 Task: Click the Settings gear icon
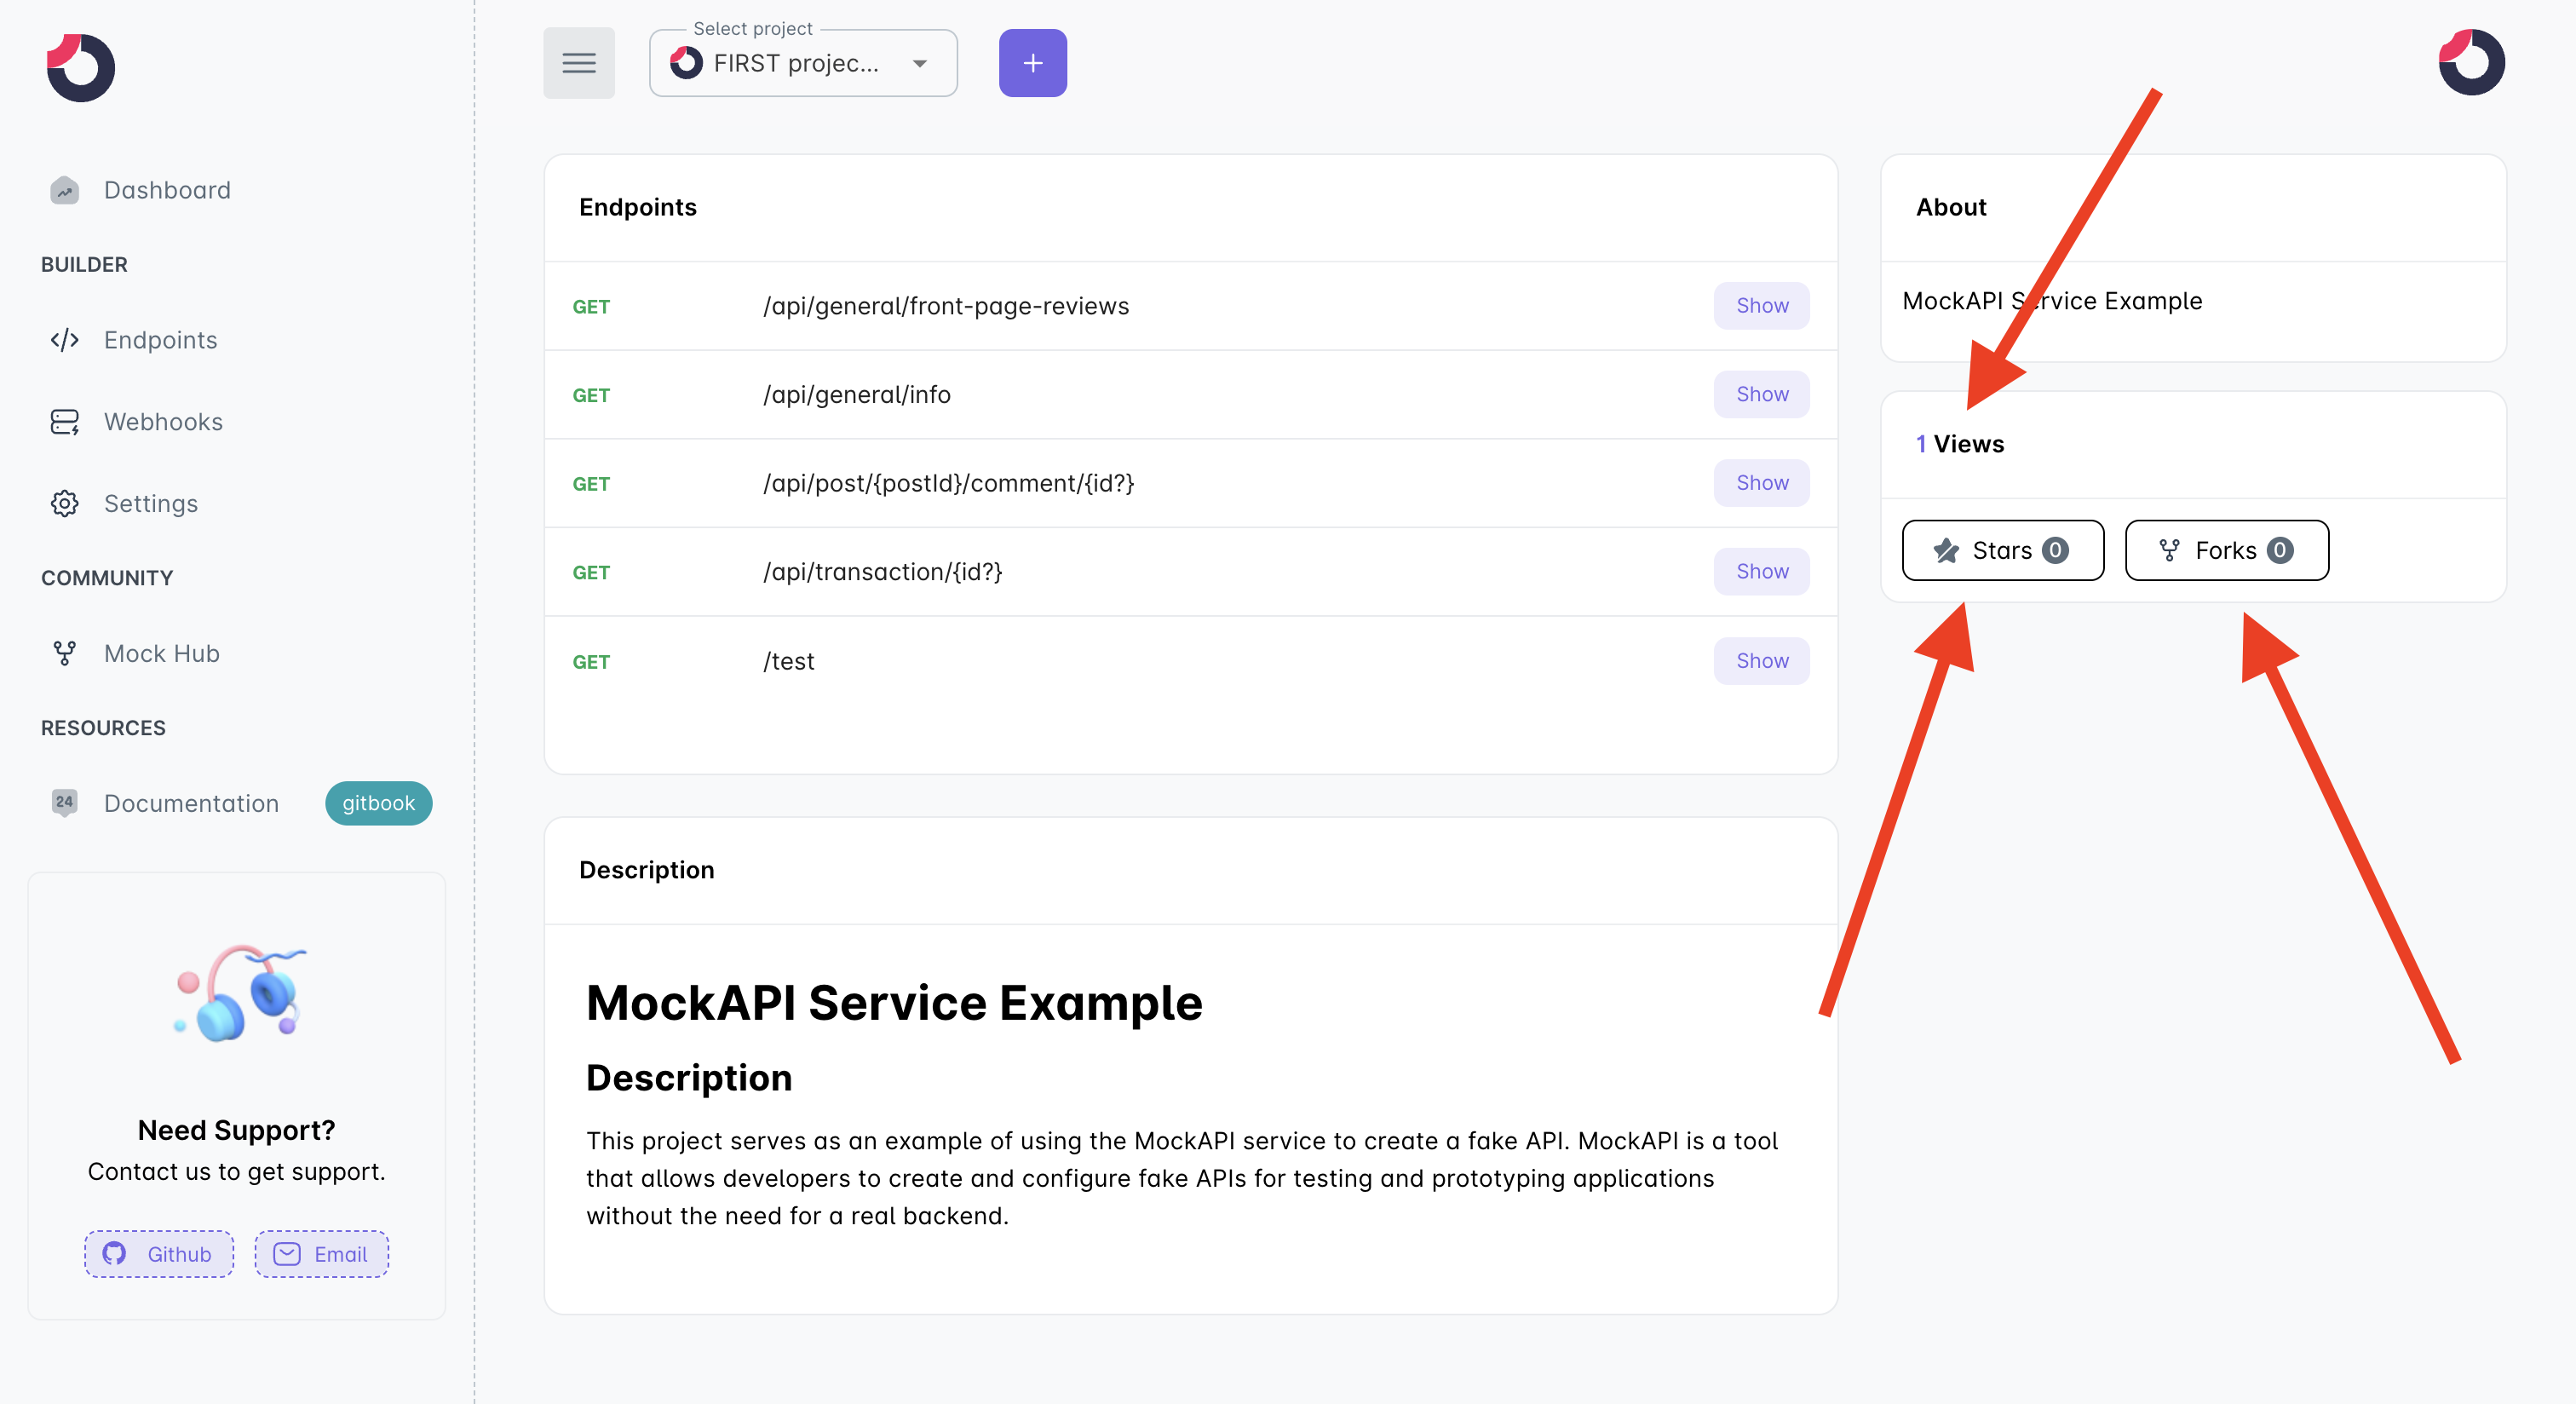point(65,503)
